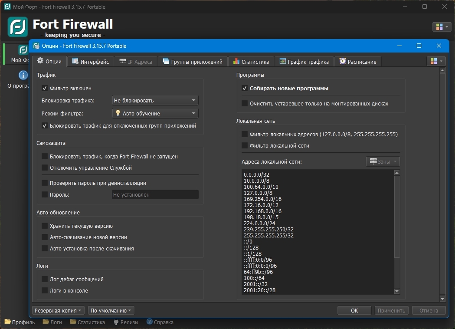455x329 pixels.
Task: Check Авто-скачивание новой версии
Action: pyautogui.click(x=45, y=237)
